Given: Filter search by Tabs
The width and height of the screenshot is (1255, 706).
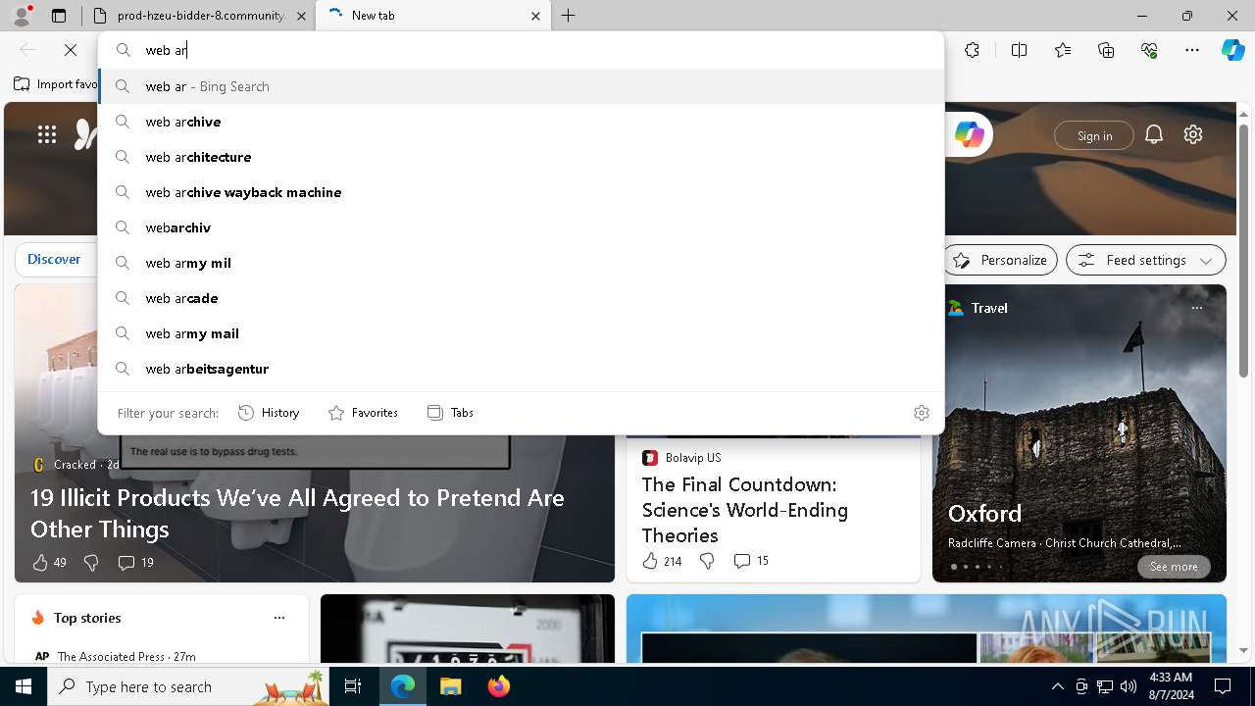Looking at the screenshot, I should click(x=450, y=413).
